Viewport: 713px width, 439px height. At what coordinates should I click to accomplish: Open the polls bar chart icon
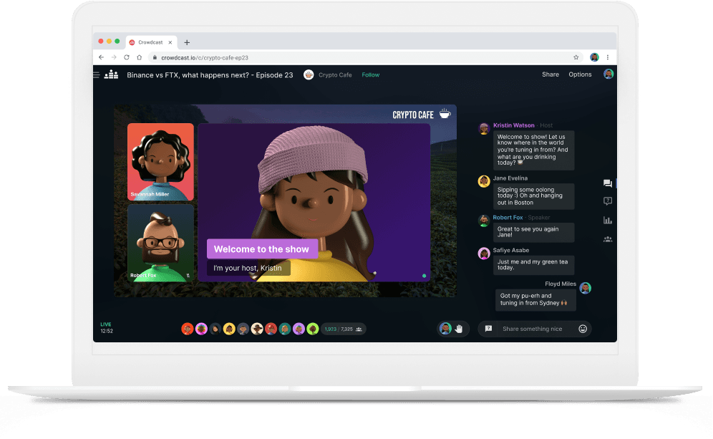click(x=608, y=220)
